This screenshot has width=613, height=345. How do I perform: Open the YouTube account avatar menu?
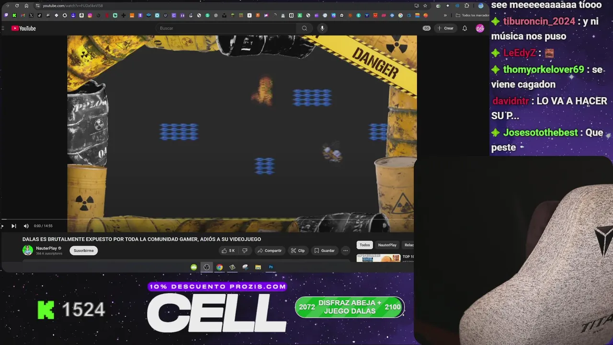point(480,28)
